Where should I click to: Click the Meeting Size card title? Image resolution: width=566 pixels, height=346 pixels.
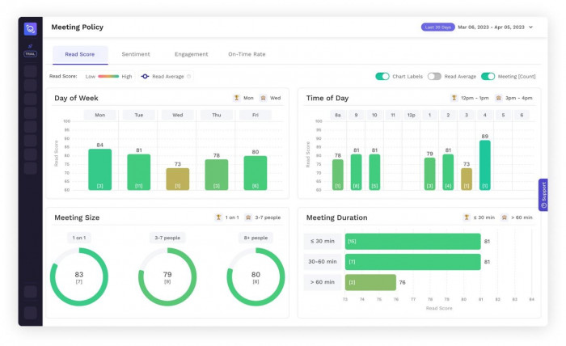coord(77,217)
